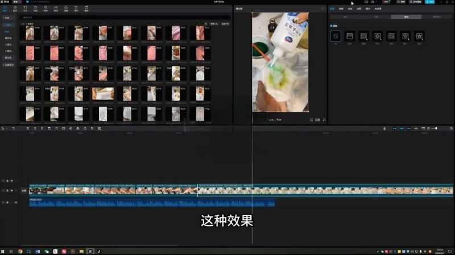Viewport: 455px width, 255px height.
Task: Select the 'None' mask option
Action: [336, 36]
